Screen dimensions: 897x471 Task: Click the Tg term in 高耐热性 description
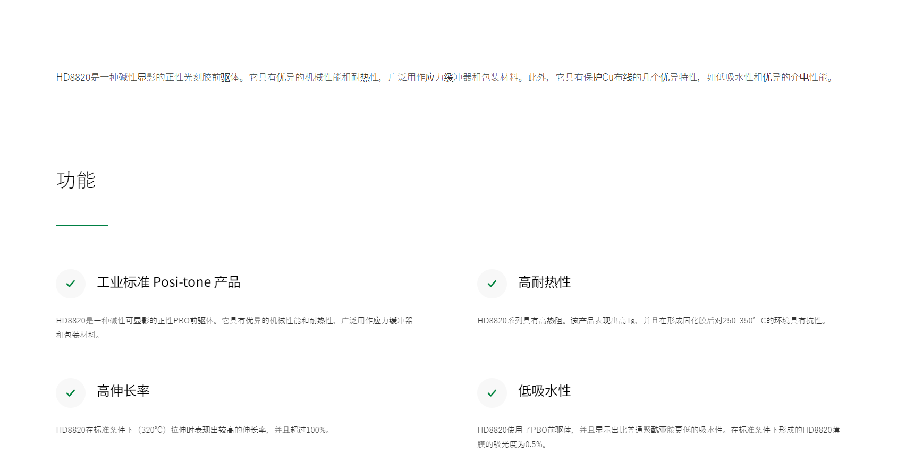tap(631, 321)
